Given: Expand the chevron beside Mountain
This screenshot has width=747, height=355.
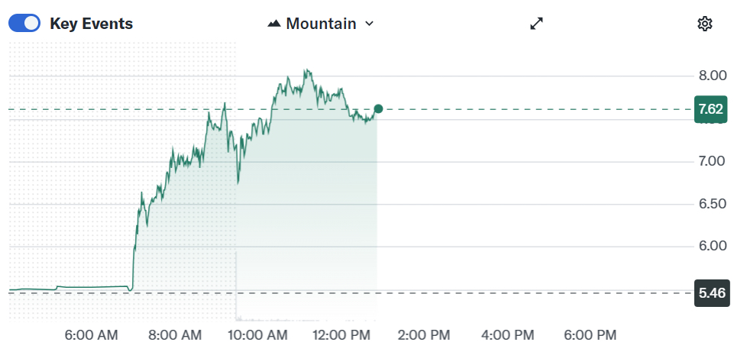Looking at the screenshot, I should [x=370, y=24].
